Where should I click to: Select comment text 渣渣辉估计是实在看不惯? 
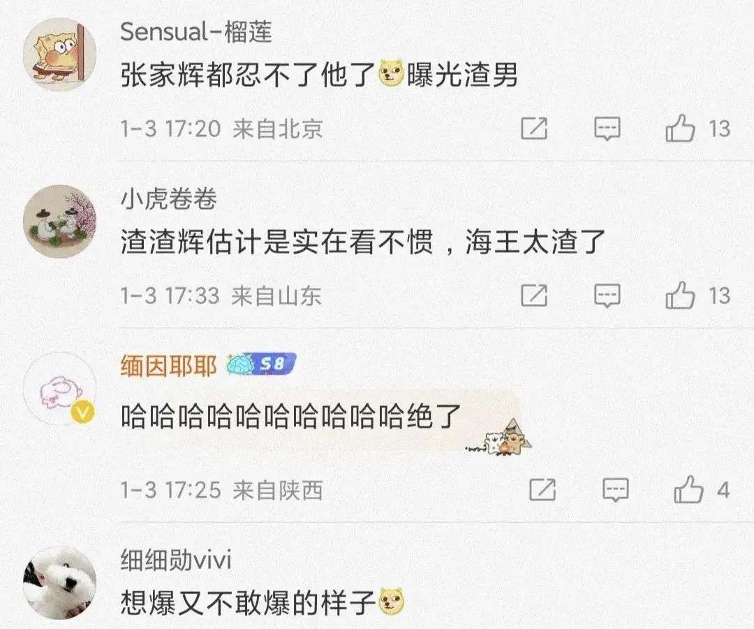point(277,242)
